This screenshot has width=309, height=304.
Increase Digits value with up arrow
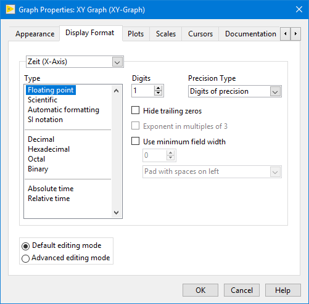point(158,88)
